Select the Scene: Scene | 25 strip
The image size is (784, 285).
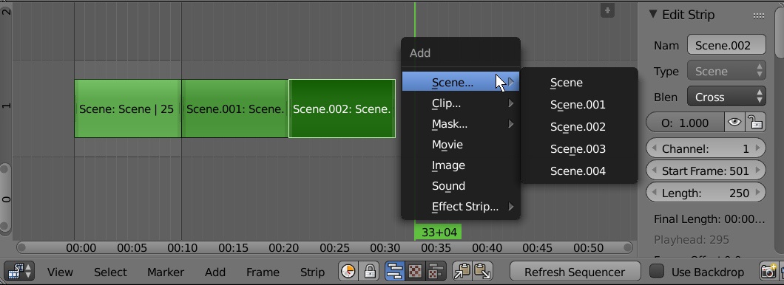click(127, 109)
